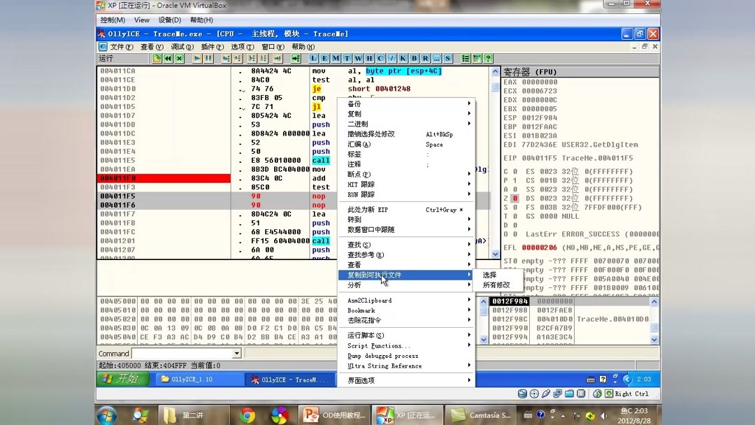Click inside the Command input field

pyautogui.click(x=182, y=353)
